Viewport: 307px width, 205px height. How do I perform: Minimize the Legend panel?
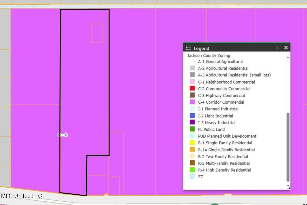[277, 48]
